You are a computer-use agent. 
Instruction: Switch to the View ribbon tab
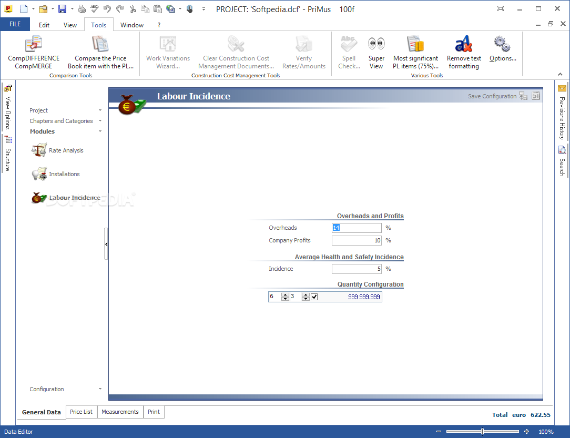point(70,25)
